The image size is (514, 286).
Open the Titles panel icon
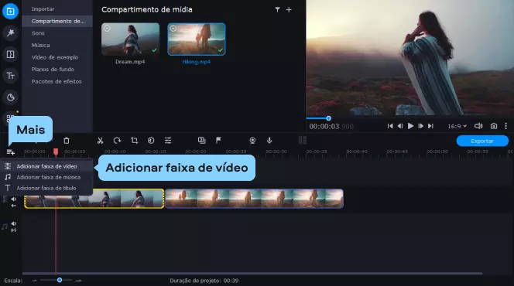coord(11,76)
